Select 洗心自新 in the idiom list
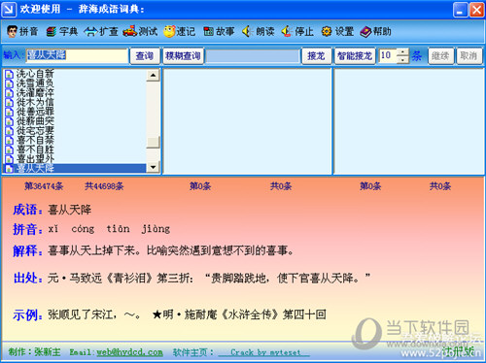 point(35,74)
